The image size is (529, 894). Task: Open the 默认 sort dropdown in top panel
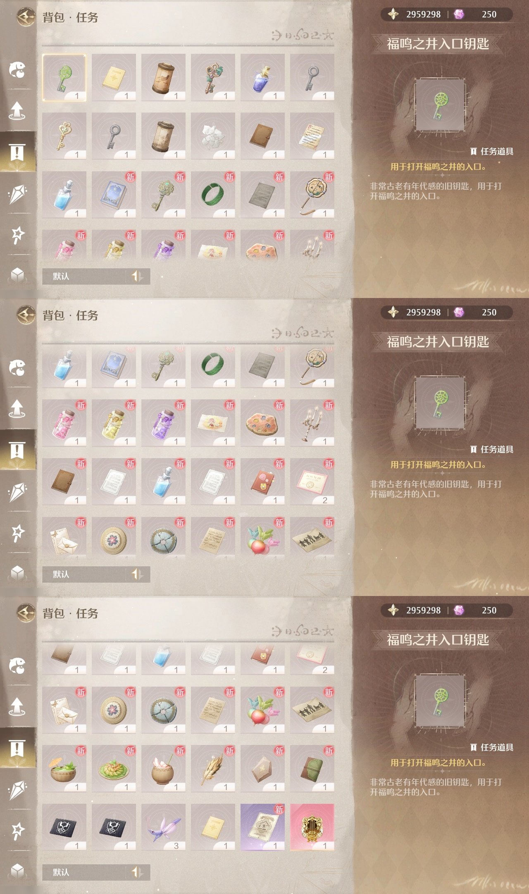[96, 276]
